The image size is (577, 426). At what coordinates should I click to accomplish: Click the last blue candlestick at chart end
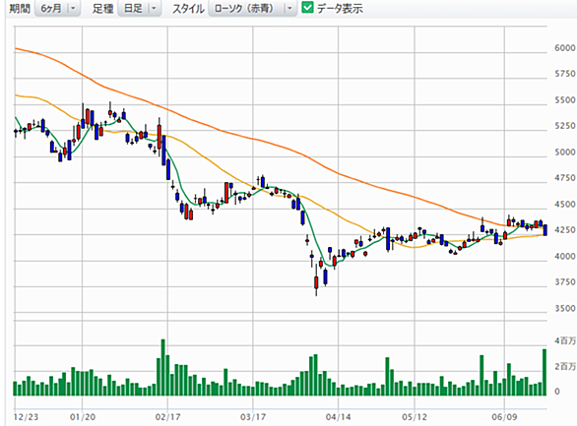(x=545, y=230)
